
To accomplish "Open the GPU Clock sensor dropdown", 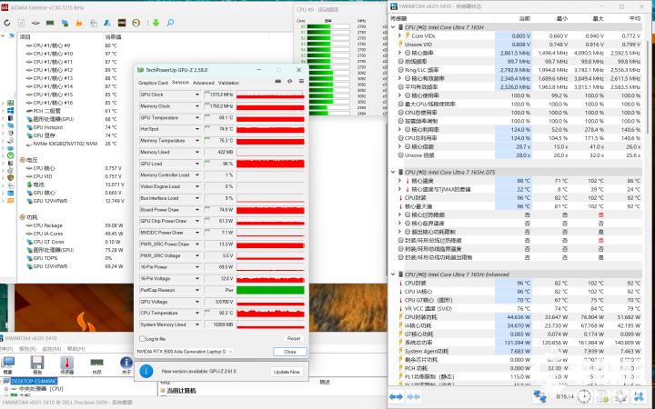I will 197,95.
